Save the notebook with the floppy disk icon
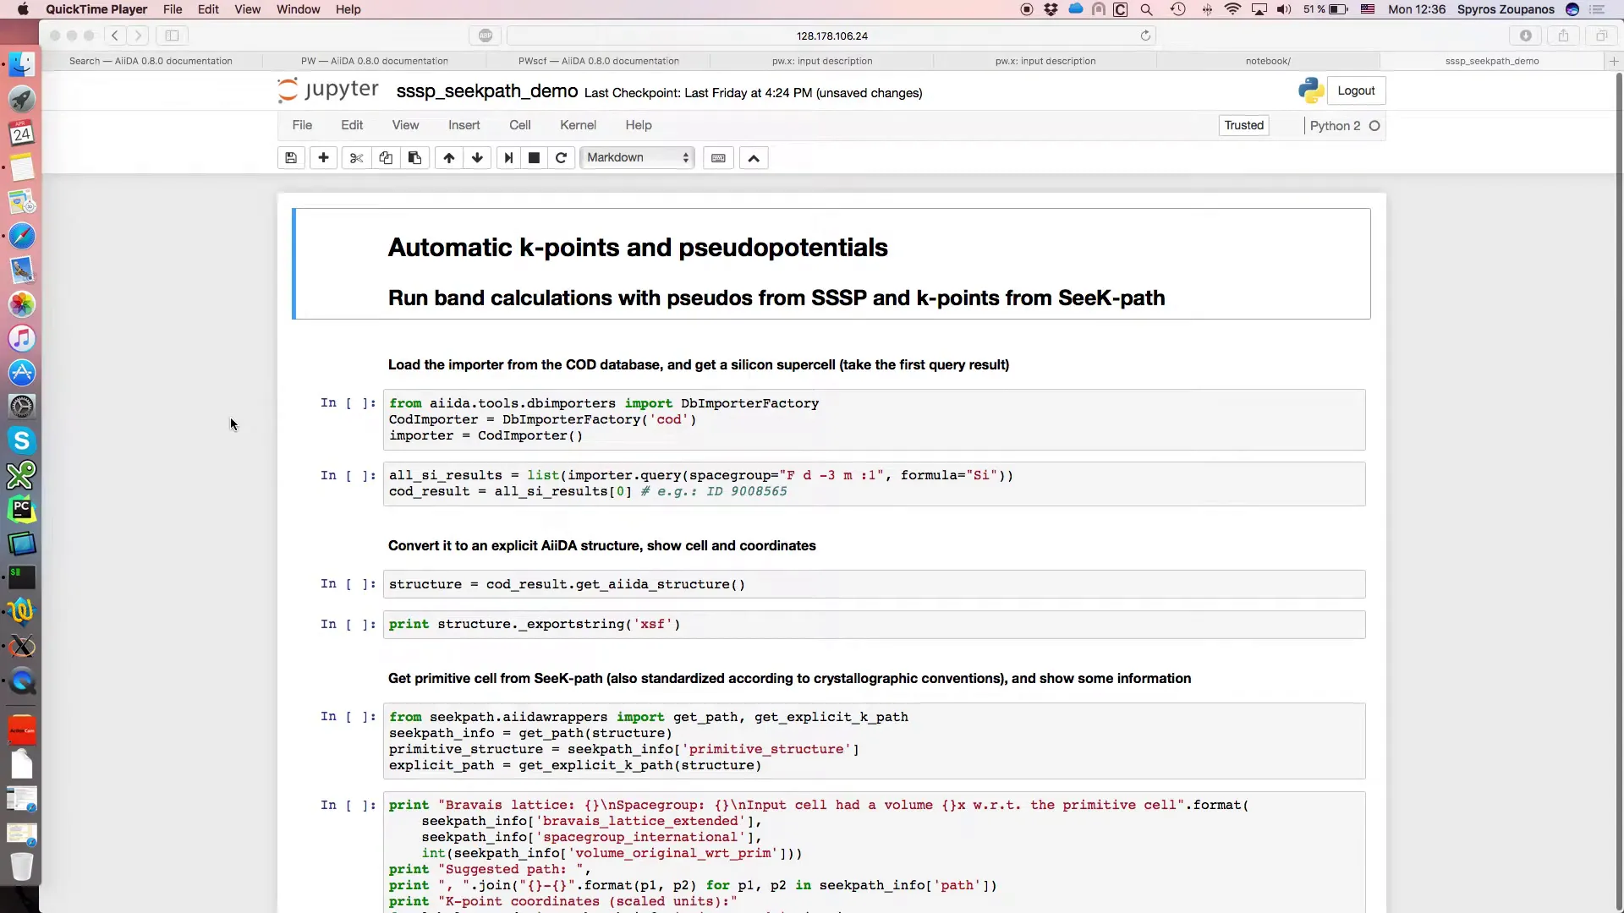Screen dimensions: 1624x913 pos(291,158)
